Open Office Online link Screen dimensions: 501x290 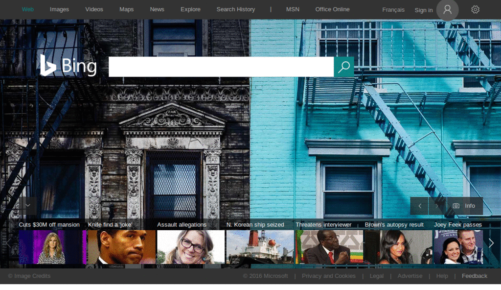click(x=332, y=9)
